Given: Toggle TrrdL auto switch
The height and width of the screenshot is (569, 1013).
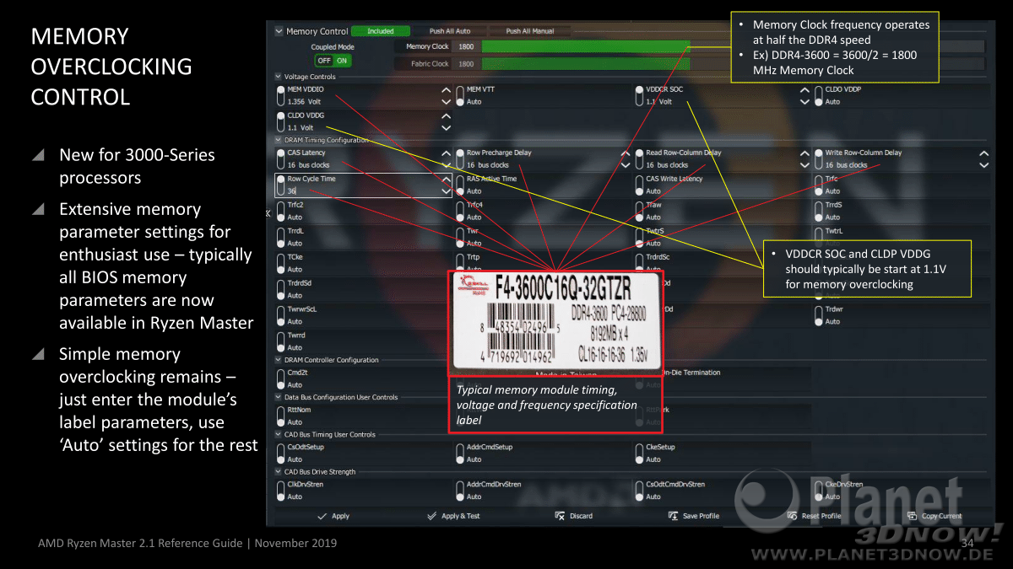Looking at the screenshot, I should [281, 237].
